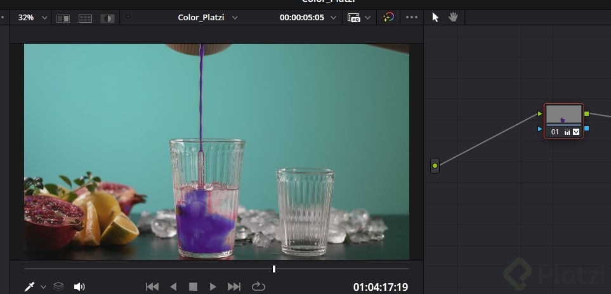Select node 01 thumbnail in node graph
The image size is (611, 294).
coord(563,115)
